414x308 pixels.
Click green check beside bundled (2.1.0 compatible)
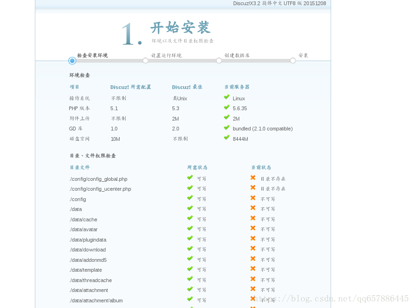tap(227, 128)
